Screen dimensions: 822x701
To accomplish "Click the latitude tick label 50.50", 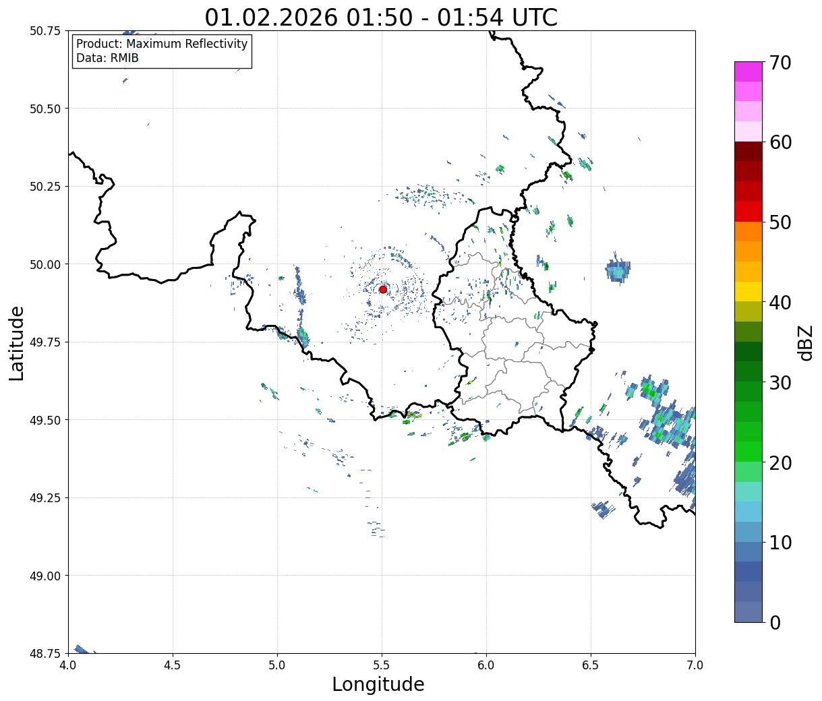I will pos(45,109).
